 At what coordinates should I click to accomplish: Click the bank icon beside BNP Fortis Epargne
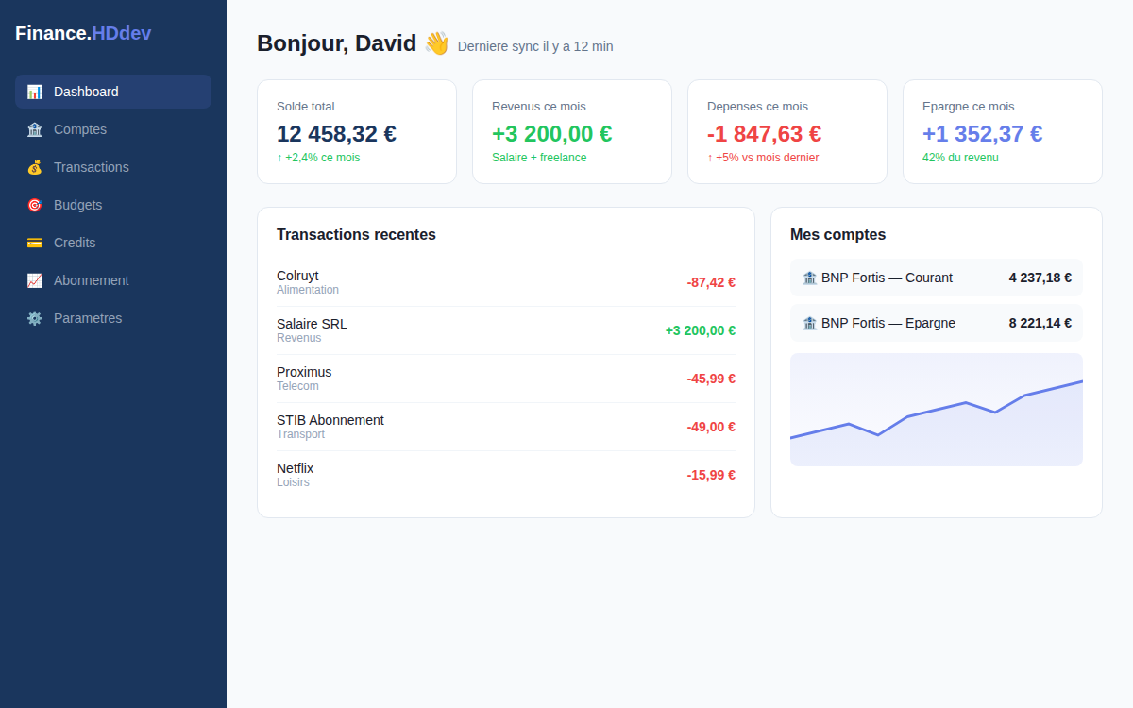click(809, 323)
